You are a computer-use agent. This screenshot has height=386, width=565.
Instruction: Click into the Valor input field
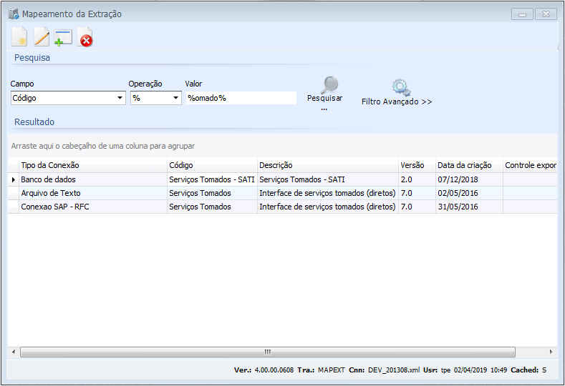click(241, 98)
